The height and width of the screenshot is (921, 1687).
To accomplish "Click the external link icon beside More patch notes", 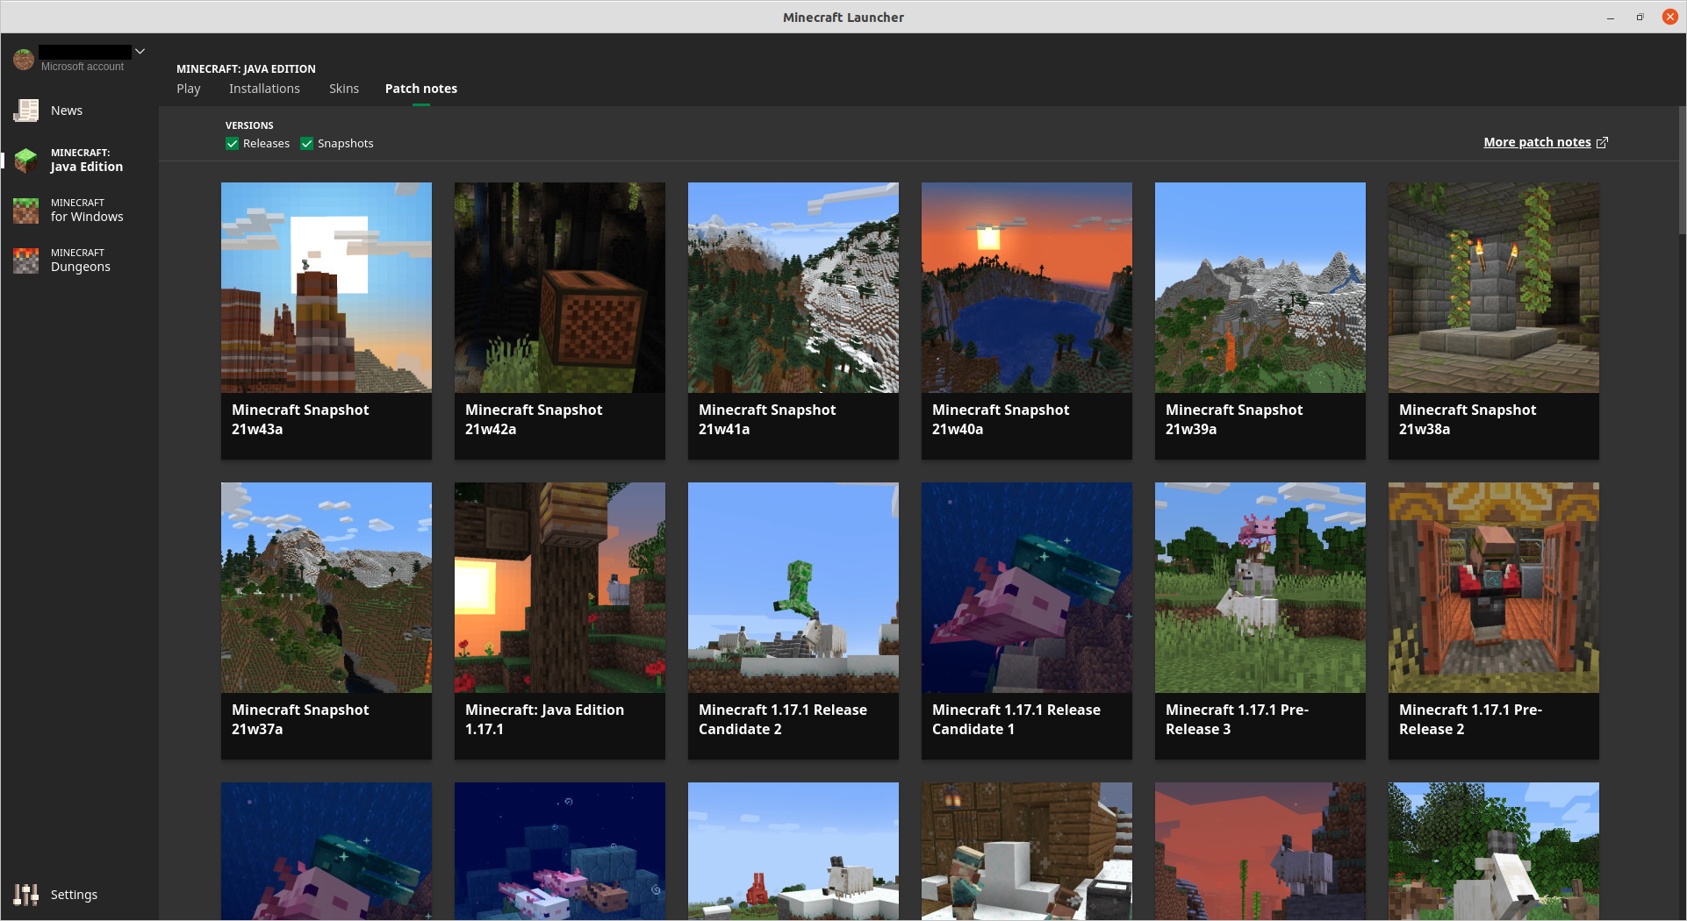I will click(1602, 143).
